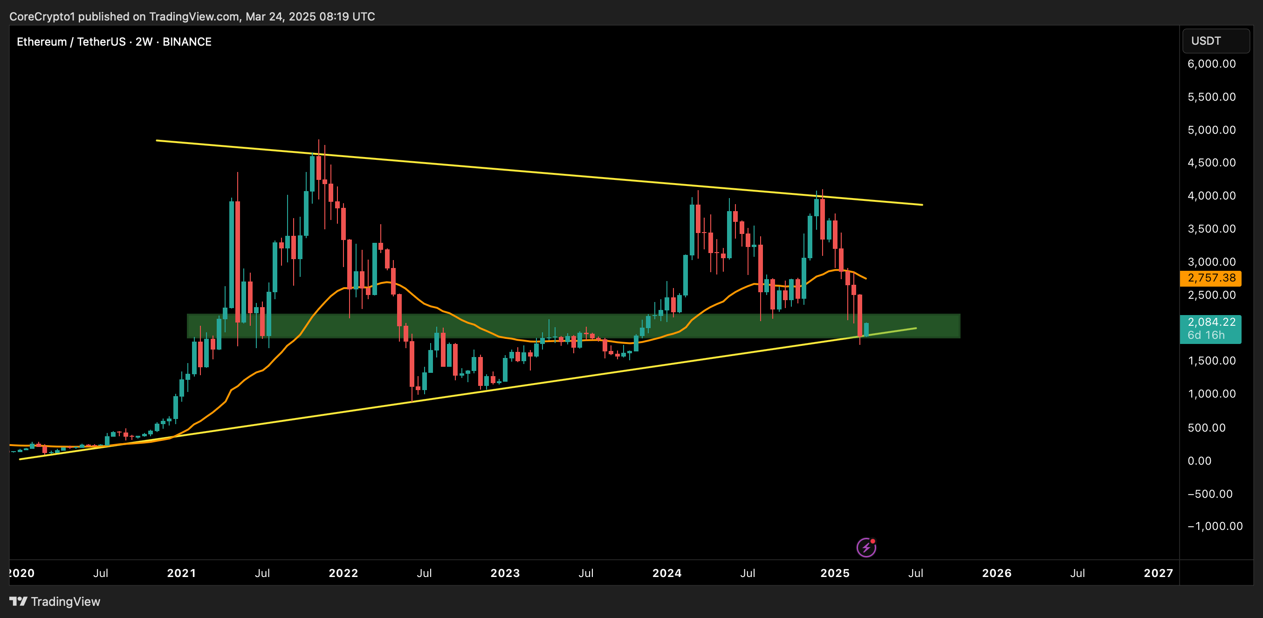This screenshot has width=1263, height=618.
Task: Select the upper descending yellow trendline
Action: point(539,172)
